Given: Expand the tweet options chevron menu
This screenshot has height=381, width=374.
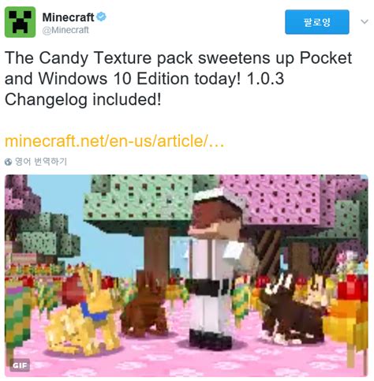Looking at the screenshot, I should click(x=365, y=21).
